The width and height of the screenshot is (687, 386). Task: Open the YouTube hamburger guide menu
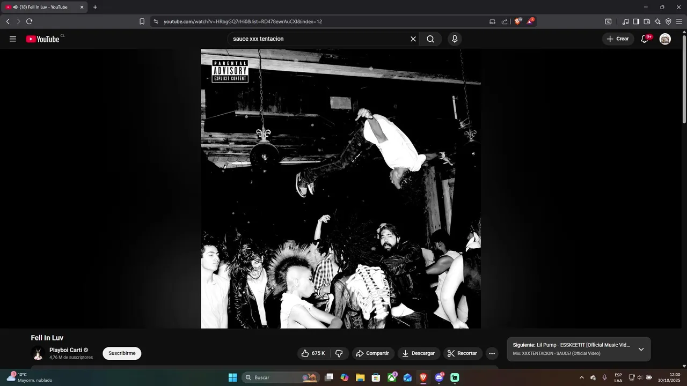[x=13, y=39]
